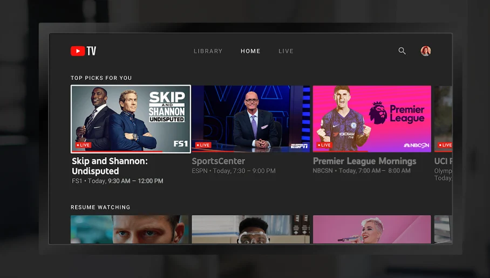Click the Premier League lion logo
The height and width of the screenshot is (278, 490).
pyautogui.click(x=378, y=113)
